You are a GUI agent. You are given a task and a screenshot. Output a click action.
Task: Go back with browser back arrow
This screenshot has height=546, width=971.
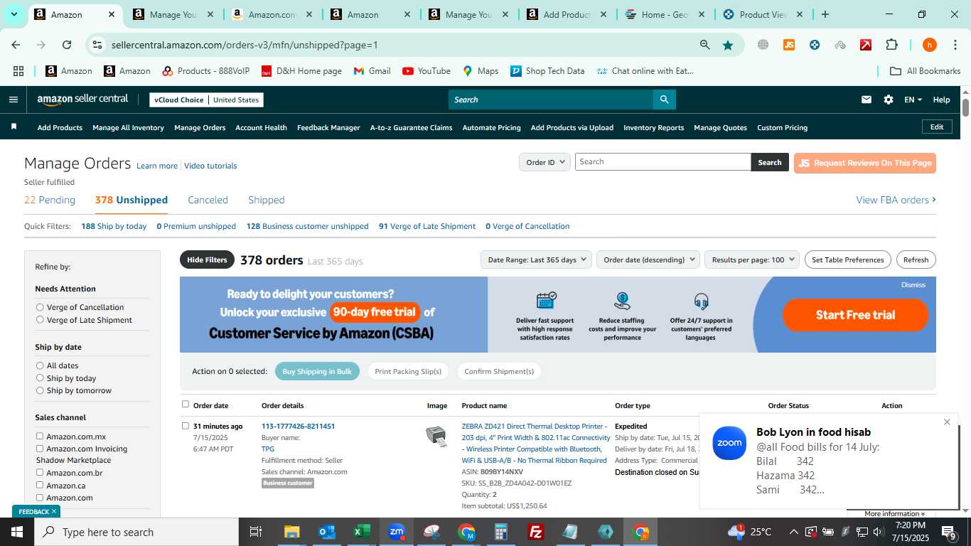click(x=16, y=45)
